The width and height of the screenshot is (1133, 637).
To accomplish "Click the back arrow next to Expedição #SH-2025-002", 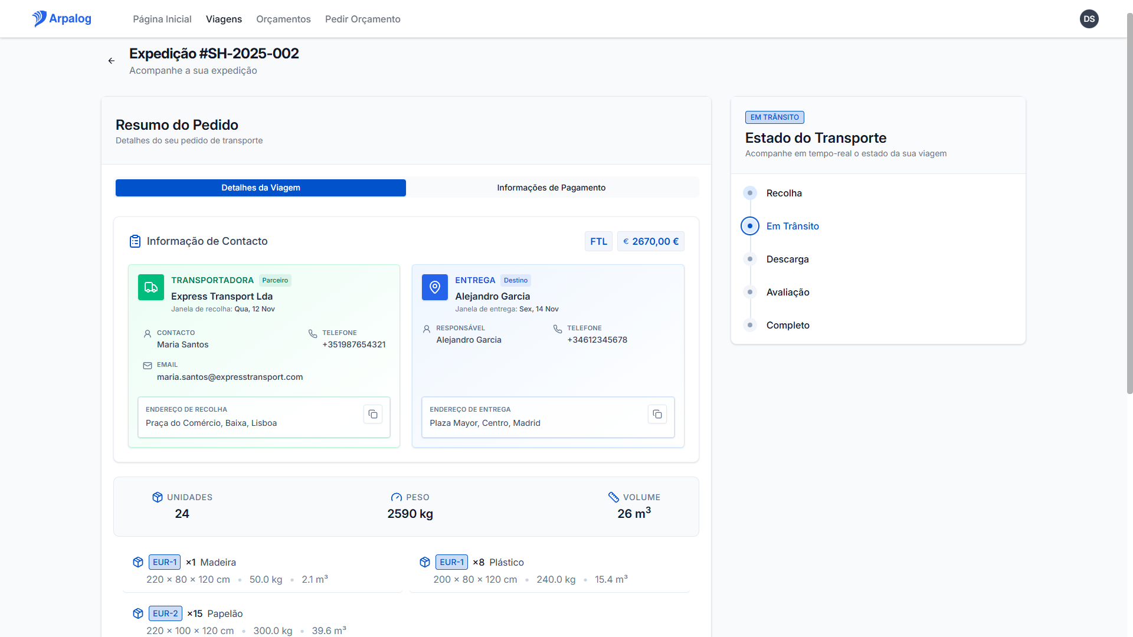I will tap(112, 61).
